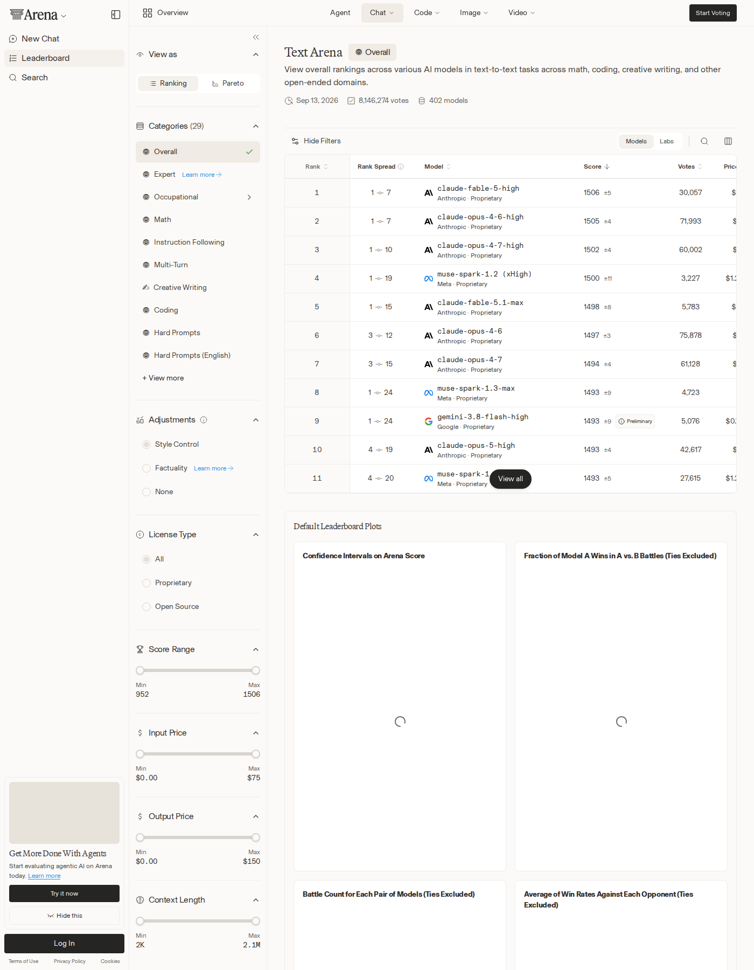Click the Creative Writing pen icon

[x=146, y=288]
